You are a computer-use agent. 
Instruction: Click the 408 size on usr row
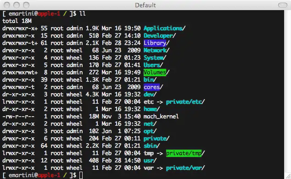[94, 161]
